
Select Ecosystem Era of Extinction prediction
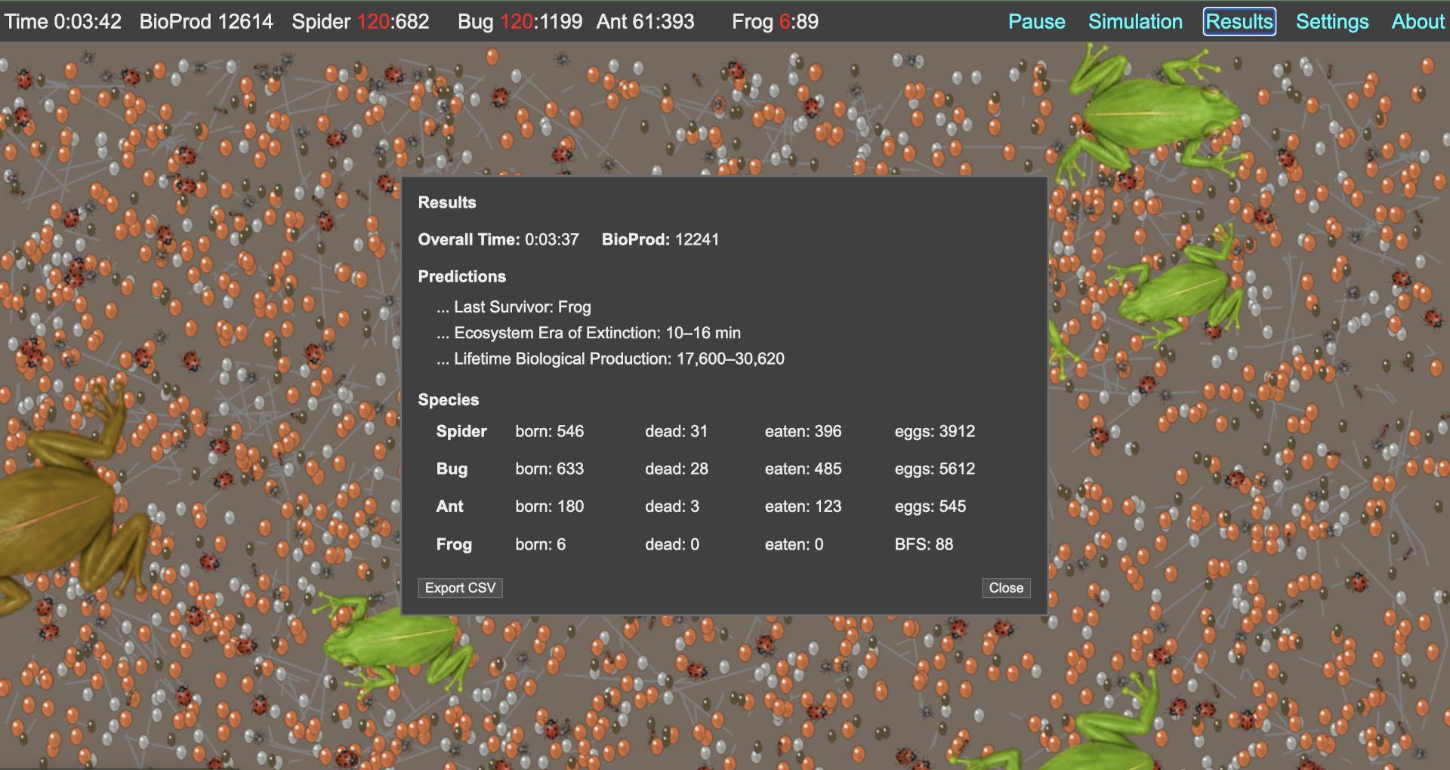pos(588,333)
